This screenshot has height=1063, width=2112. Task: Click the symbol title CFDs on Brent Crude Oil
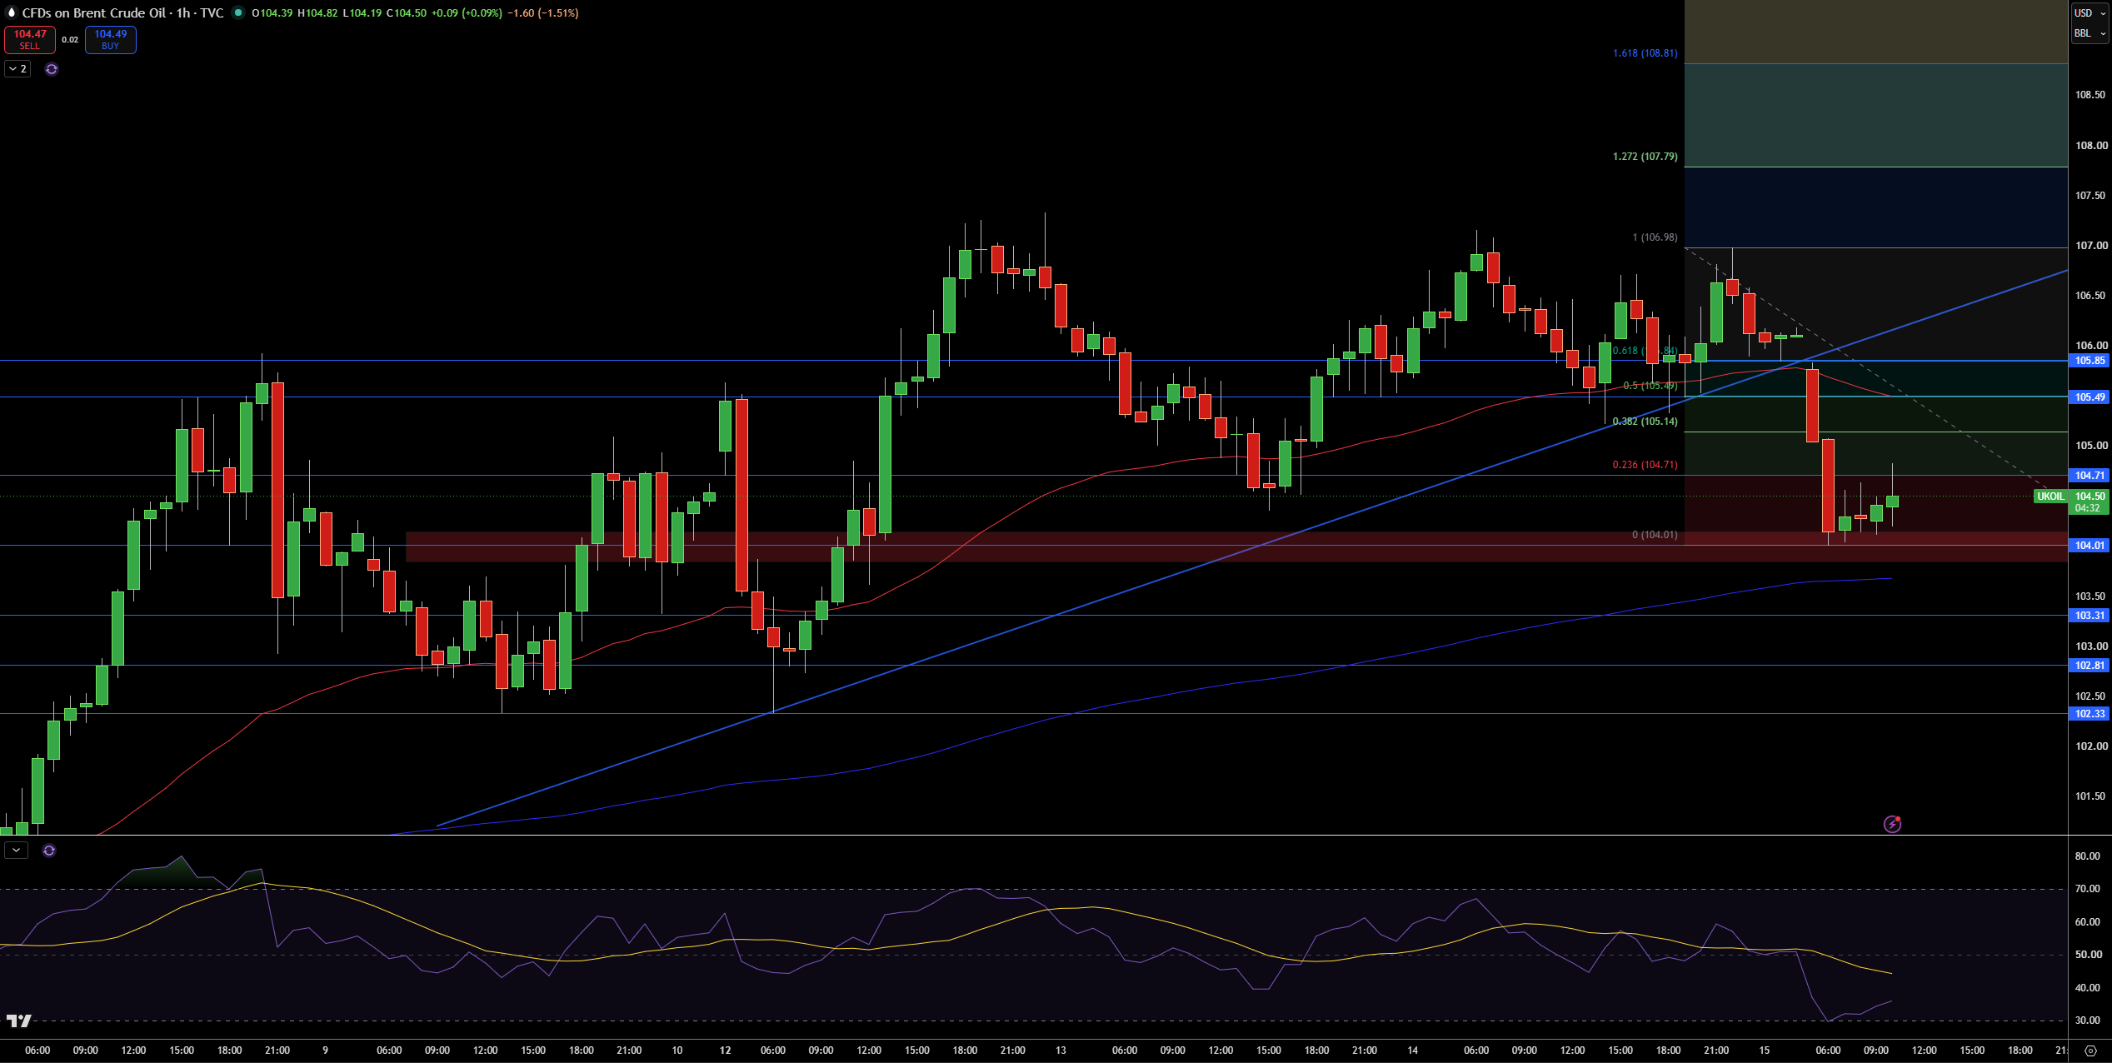93,12
